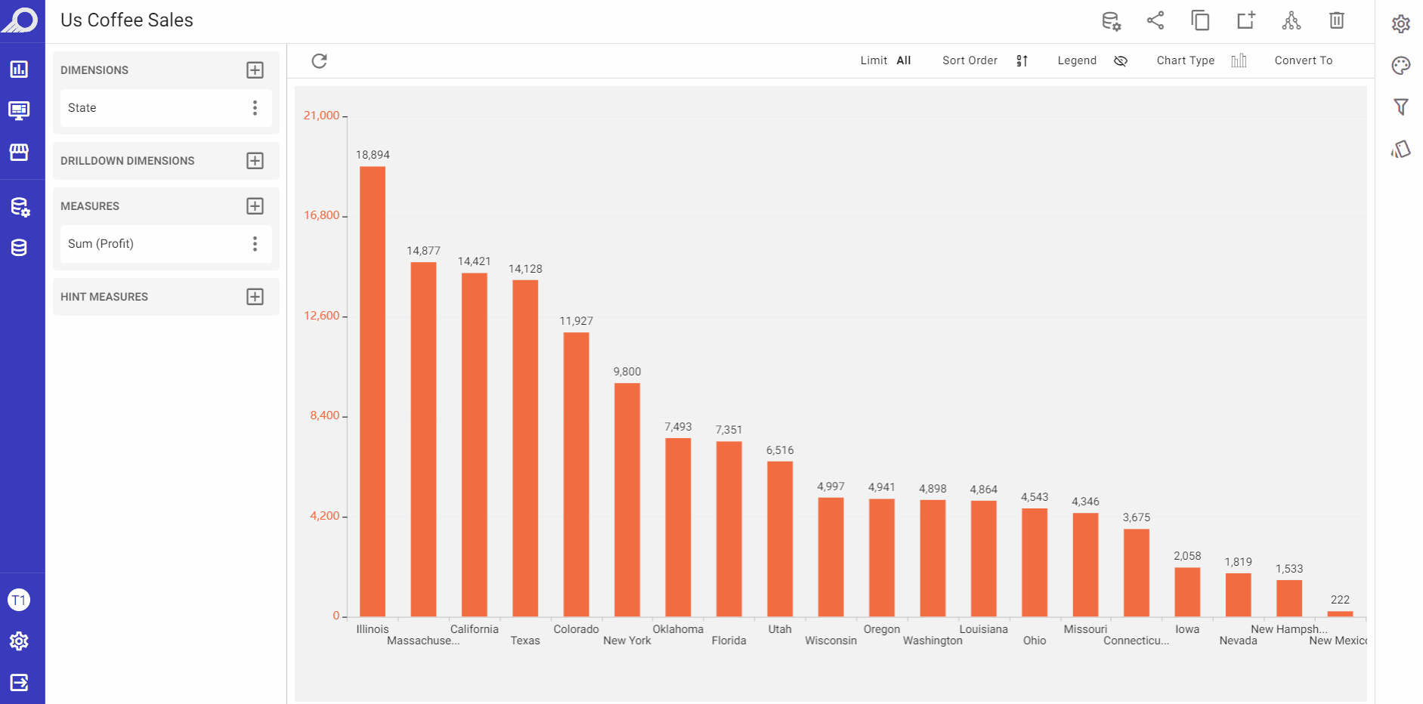Image resolution: width=1423 pixels, height=704 pixels.
Task: Click the application logo at top left
Action: (x=20, y=20)
